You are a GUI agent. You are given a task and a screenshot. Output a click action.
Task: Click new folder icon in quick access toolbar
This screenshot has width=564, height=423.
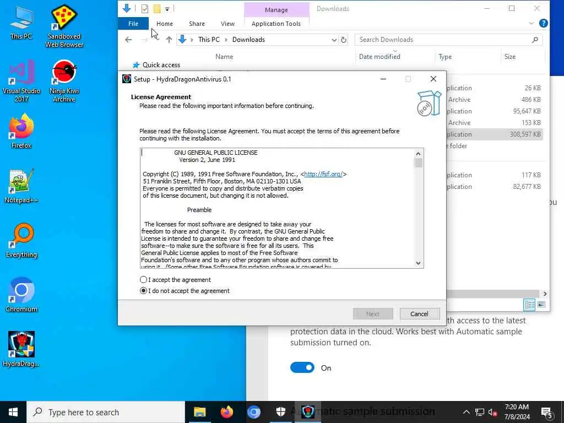coord(157,9)
